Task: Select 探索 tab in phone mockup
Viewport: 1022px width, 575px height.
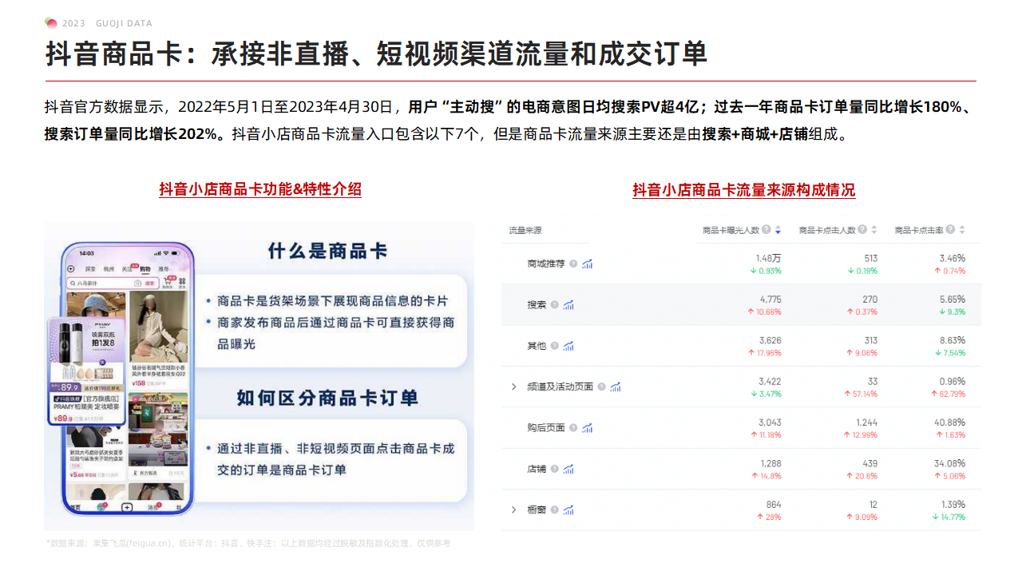Action: point(90,269)
